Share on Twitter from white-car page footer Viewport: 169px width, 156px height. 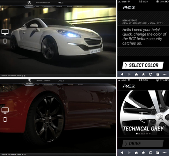pos(25,76)
